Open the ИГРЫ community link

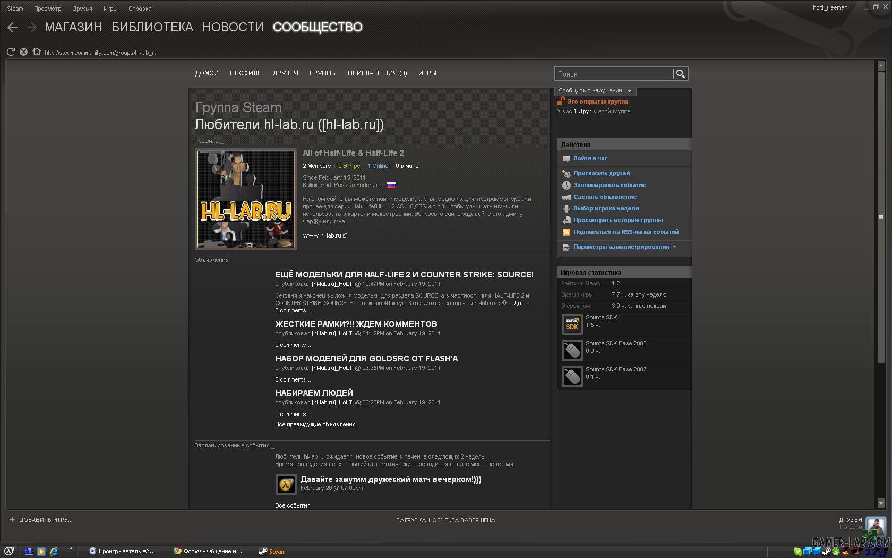pyautogui.click(x=427, y=73)
